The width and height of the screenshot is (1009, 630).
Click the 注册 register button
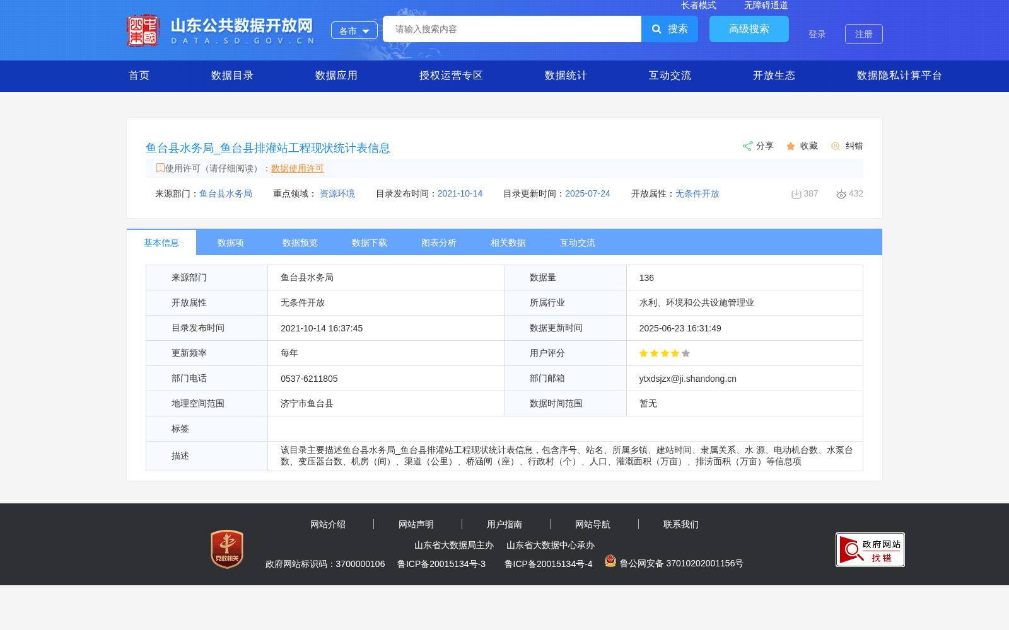coord(864,34)
